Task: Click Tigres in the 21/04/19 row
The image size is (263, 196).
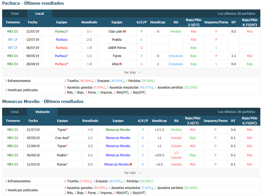Action: pyautogui.click(x=62, y=146)
